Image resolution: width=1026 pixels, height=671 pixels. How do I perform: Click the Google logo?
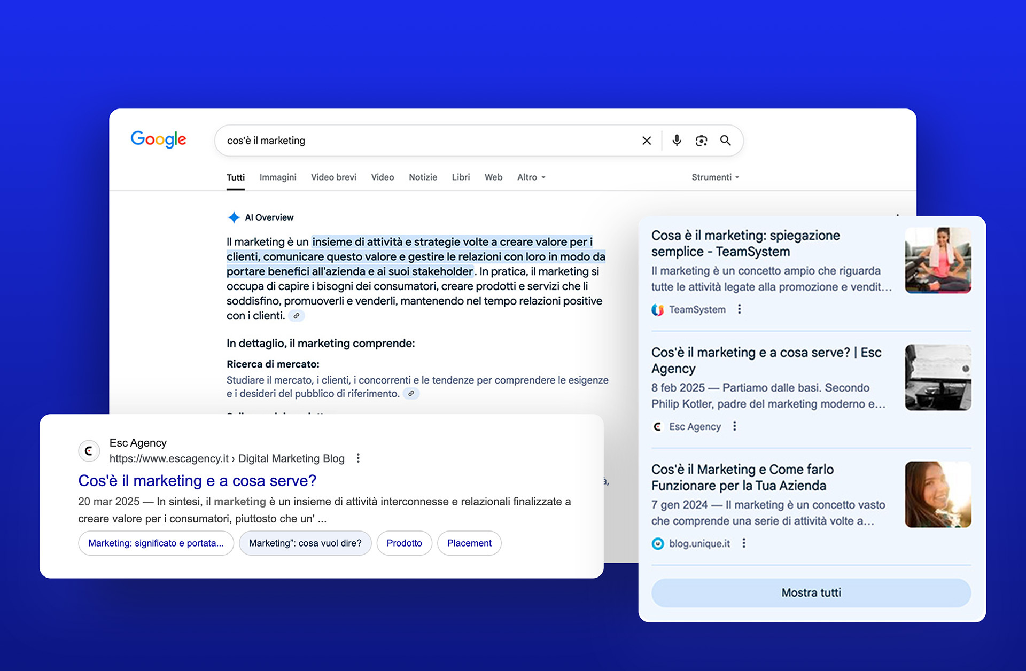(x=158, y=140)
